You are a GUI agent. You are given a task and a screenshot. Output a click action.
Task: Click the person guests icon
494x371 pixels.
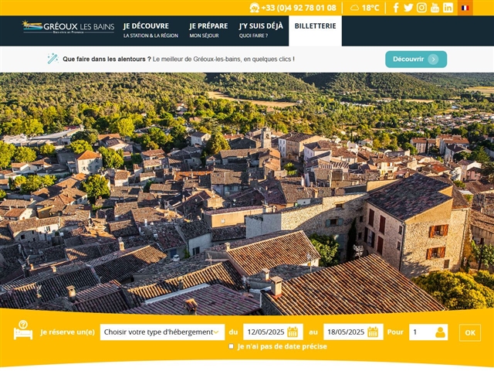coord(440,332)
